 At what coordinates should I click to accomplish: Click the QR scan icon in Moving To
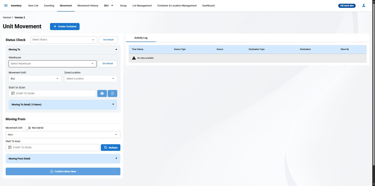tap(13, 93)
